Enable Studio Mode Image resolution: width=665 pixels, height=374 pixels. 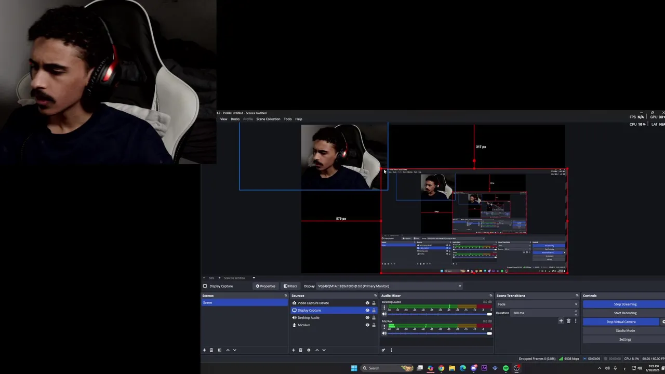(625, 331)
